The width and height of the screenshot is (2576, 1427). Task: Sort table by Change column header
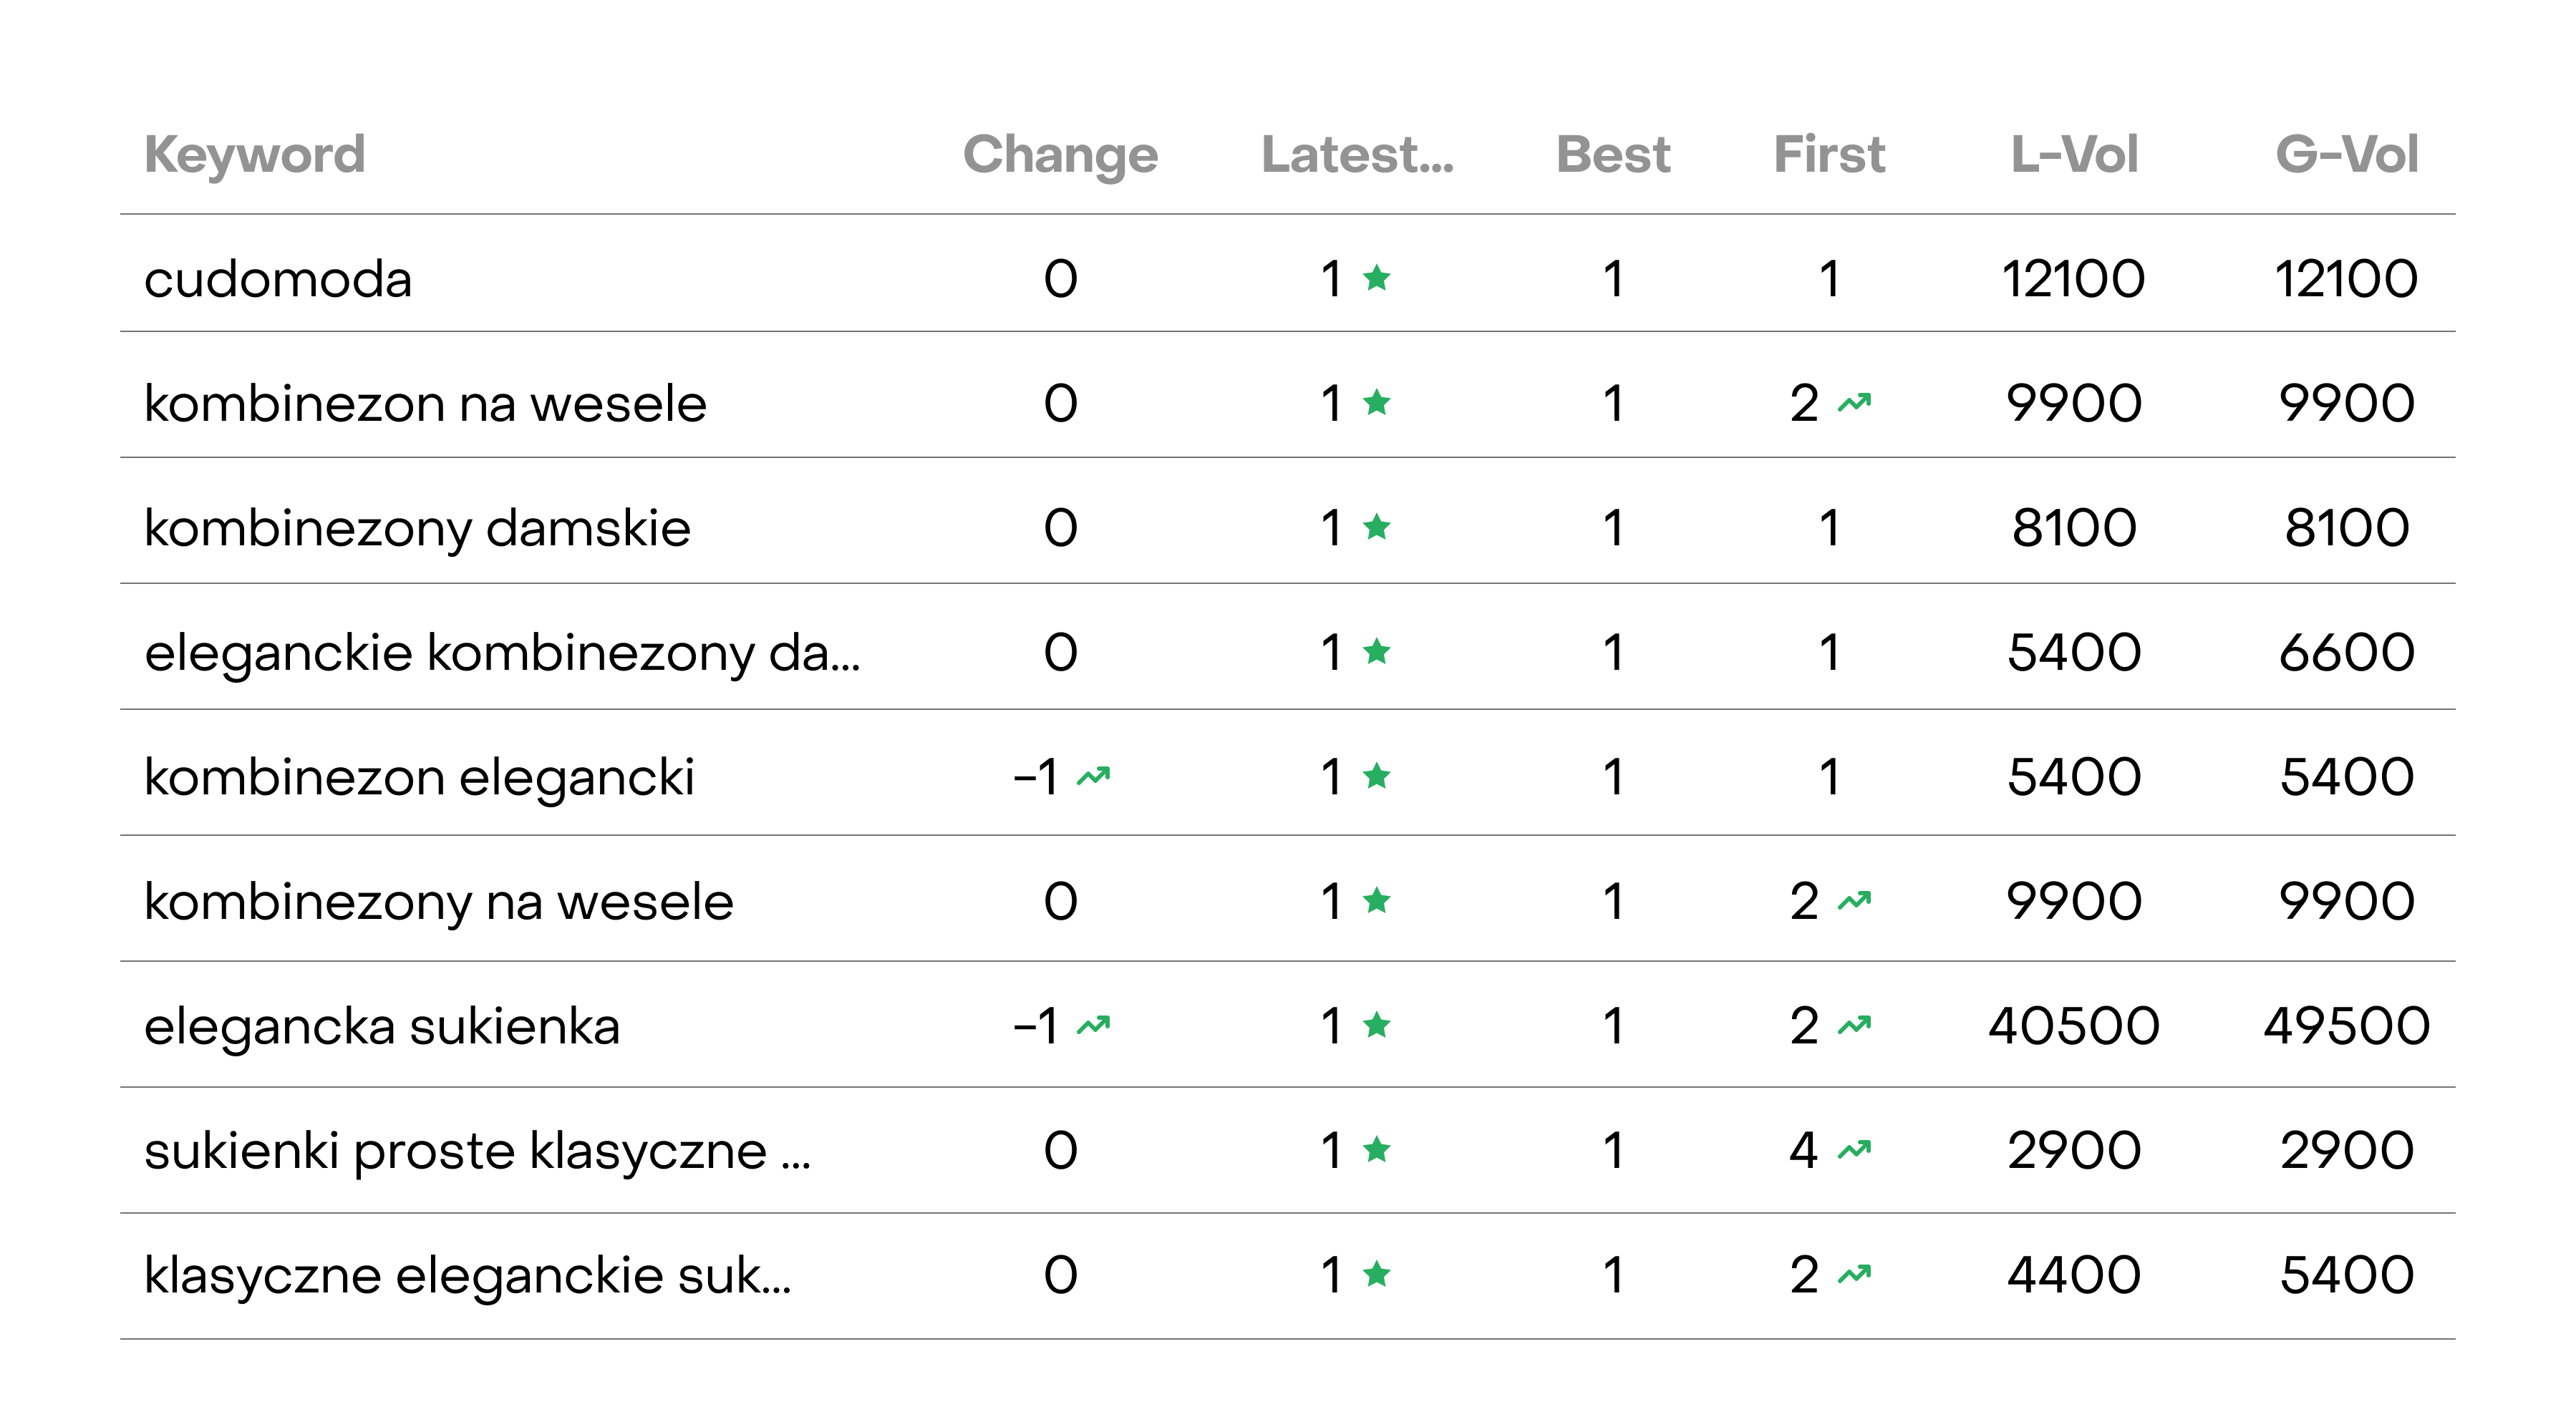click(x=1060, y=155)
